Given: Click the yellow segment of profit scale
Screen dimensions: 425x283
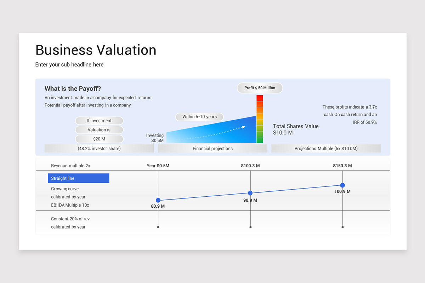Looking at the screenshot, I should pos(260,121).
